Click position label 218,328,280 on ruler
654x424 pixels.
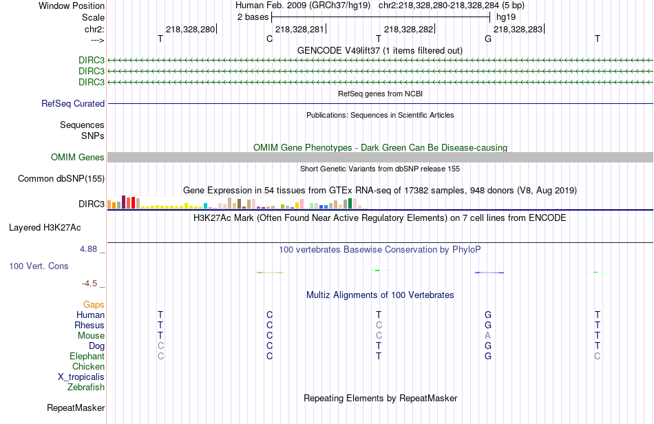click(x=190, y=29)
